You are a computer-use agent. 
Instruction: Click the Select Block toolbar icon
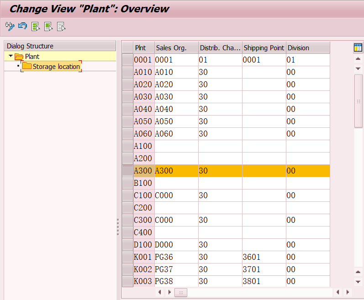click(x=48, y=26)
